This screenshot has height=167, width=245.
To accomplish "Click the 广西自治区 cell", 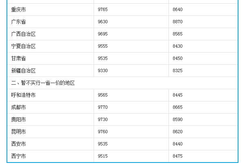I will (24, 34).
